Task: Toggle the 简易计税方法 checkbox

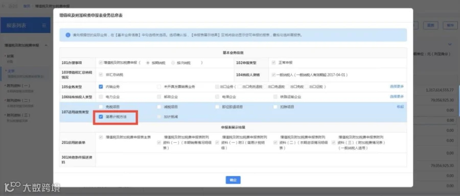Action: point(101,116)
